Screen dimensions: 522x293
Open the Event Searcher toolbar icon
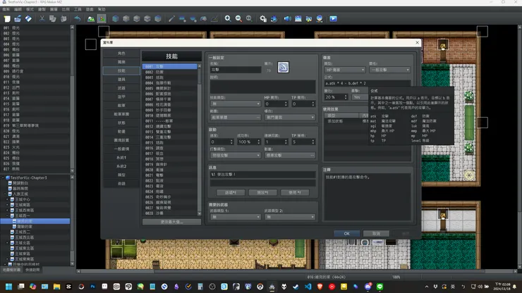298,18
